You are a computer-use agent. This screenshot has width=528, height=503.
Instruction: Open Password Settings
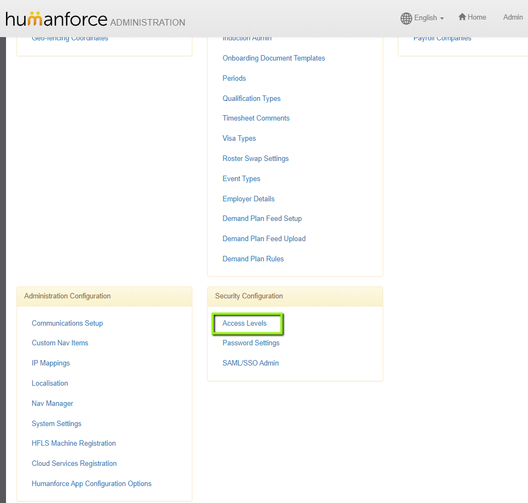click(x=251, y=343)
